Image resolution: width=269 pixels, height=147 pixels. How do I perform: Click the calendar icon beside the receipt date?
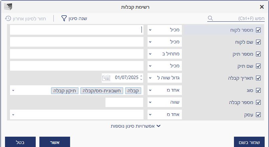pos(106,78)
